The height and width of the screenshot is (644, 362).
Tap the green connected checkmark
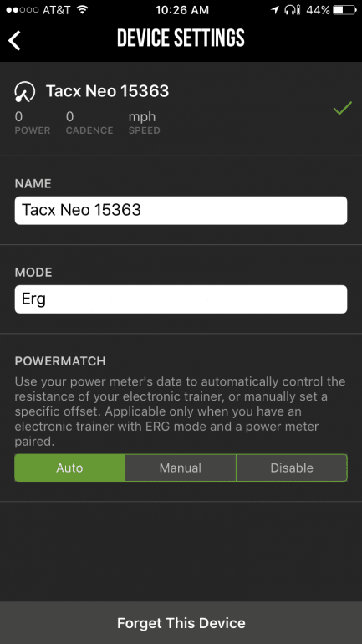(342, 108)
